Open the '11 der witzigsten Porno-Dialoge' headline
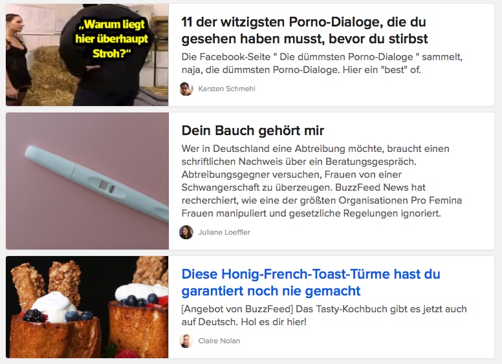Image resolution: width=502 pixels, height=364 pixels. click(x=304, y=30)
